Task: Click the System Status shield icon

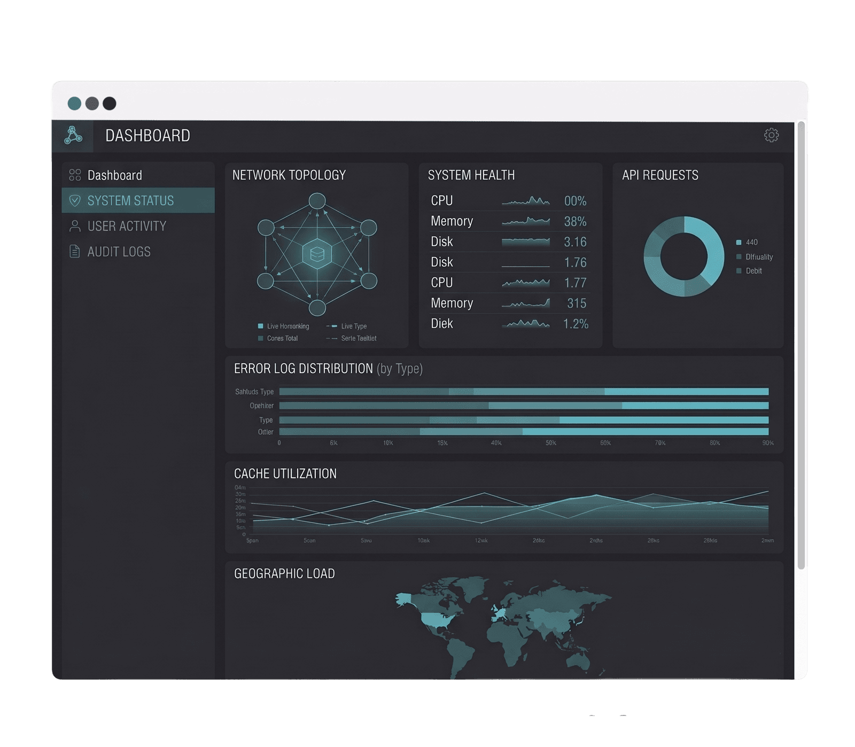Action: (75, 200)
